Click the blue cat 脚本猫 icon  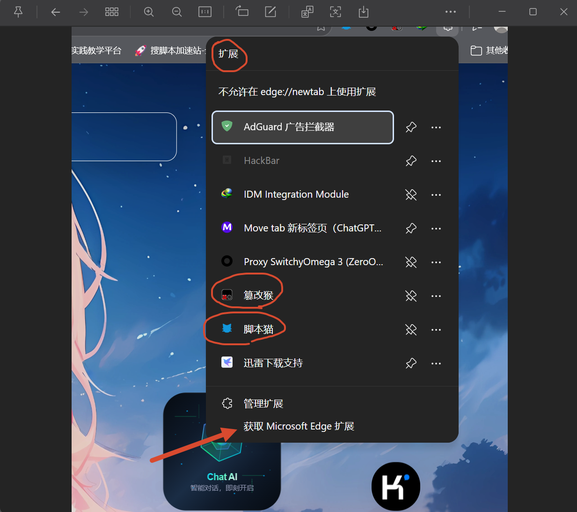(227, 328)
